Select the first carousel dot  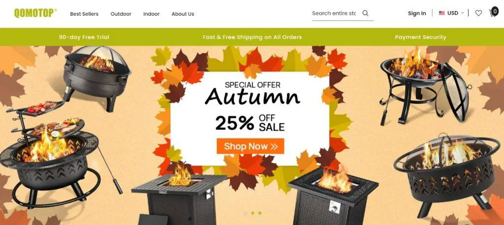[x=245, y=213]
